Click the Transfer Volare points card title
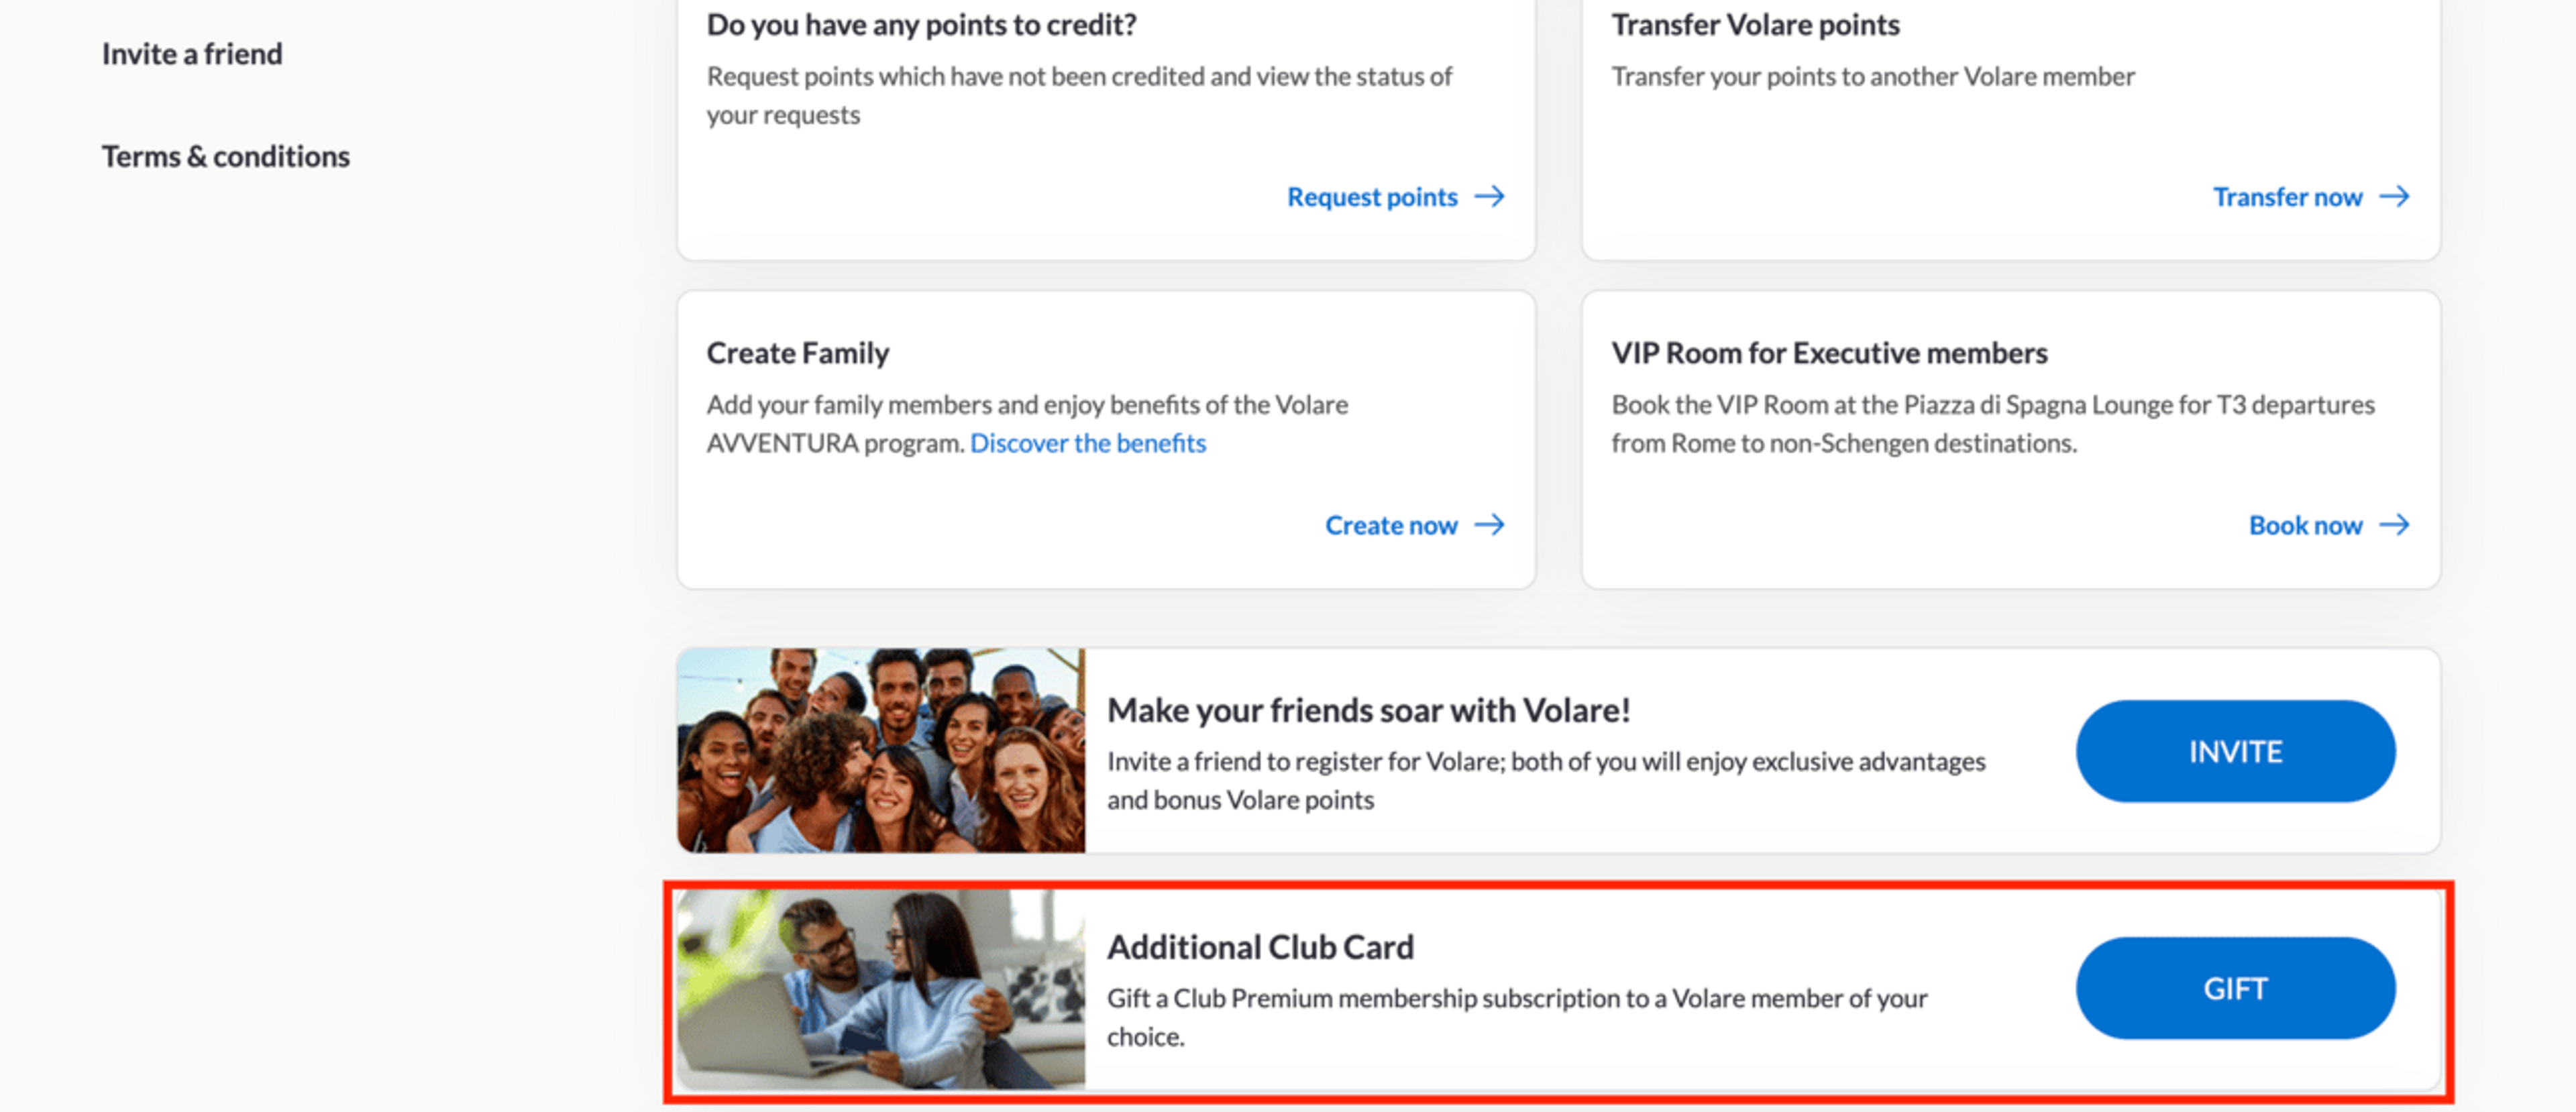This screenshot has width=2576, height=1112. pyautogui.click(x=1755, y=24)
